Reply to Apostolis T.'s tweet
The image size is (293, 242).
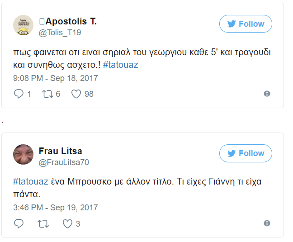coord(19,94)
